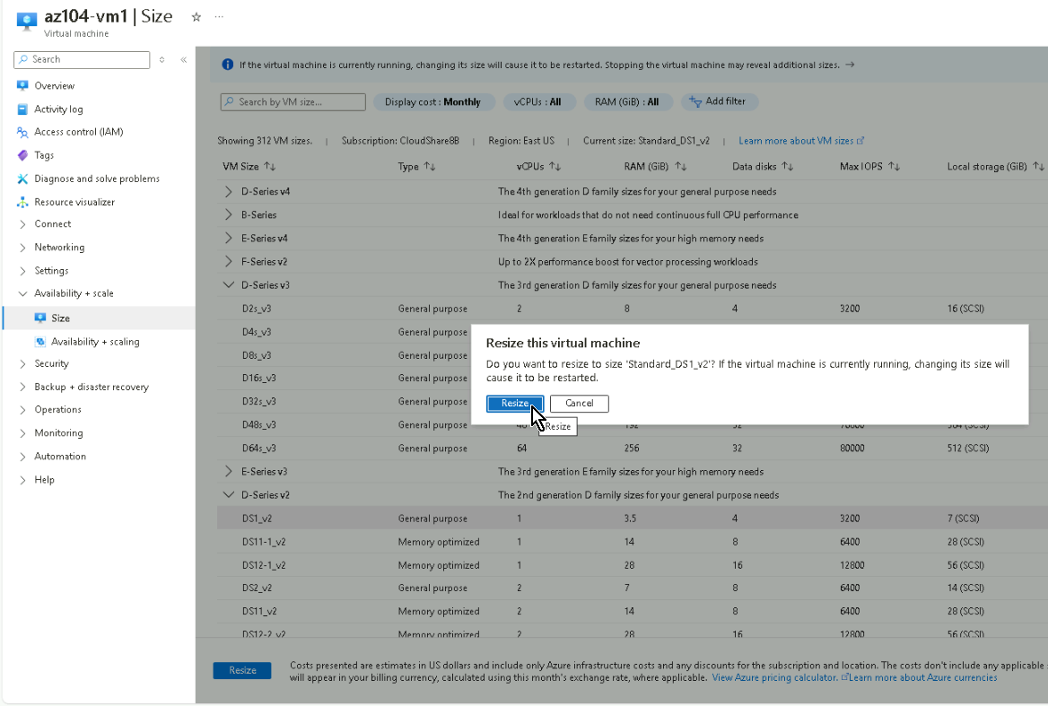Select the DS1_v2 size row
Image resolution: width=1048 pixels, height=706 pixels.
(x=633, y=519)
